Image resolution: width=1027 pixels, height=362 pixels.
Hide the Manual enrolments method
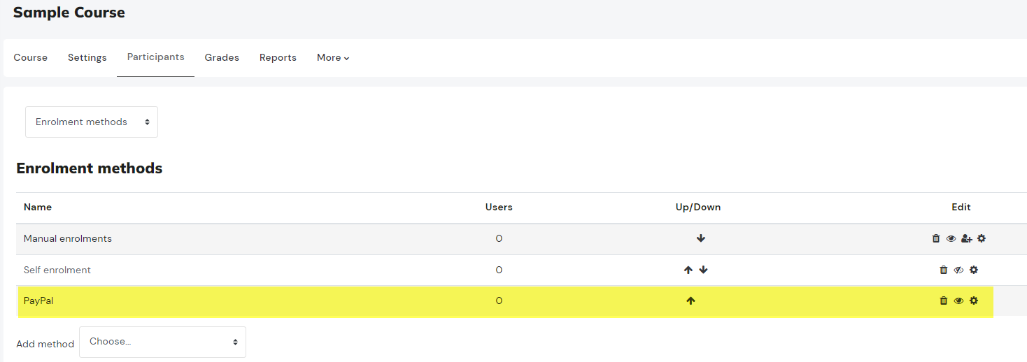point(951,238)
